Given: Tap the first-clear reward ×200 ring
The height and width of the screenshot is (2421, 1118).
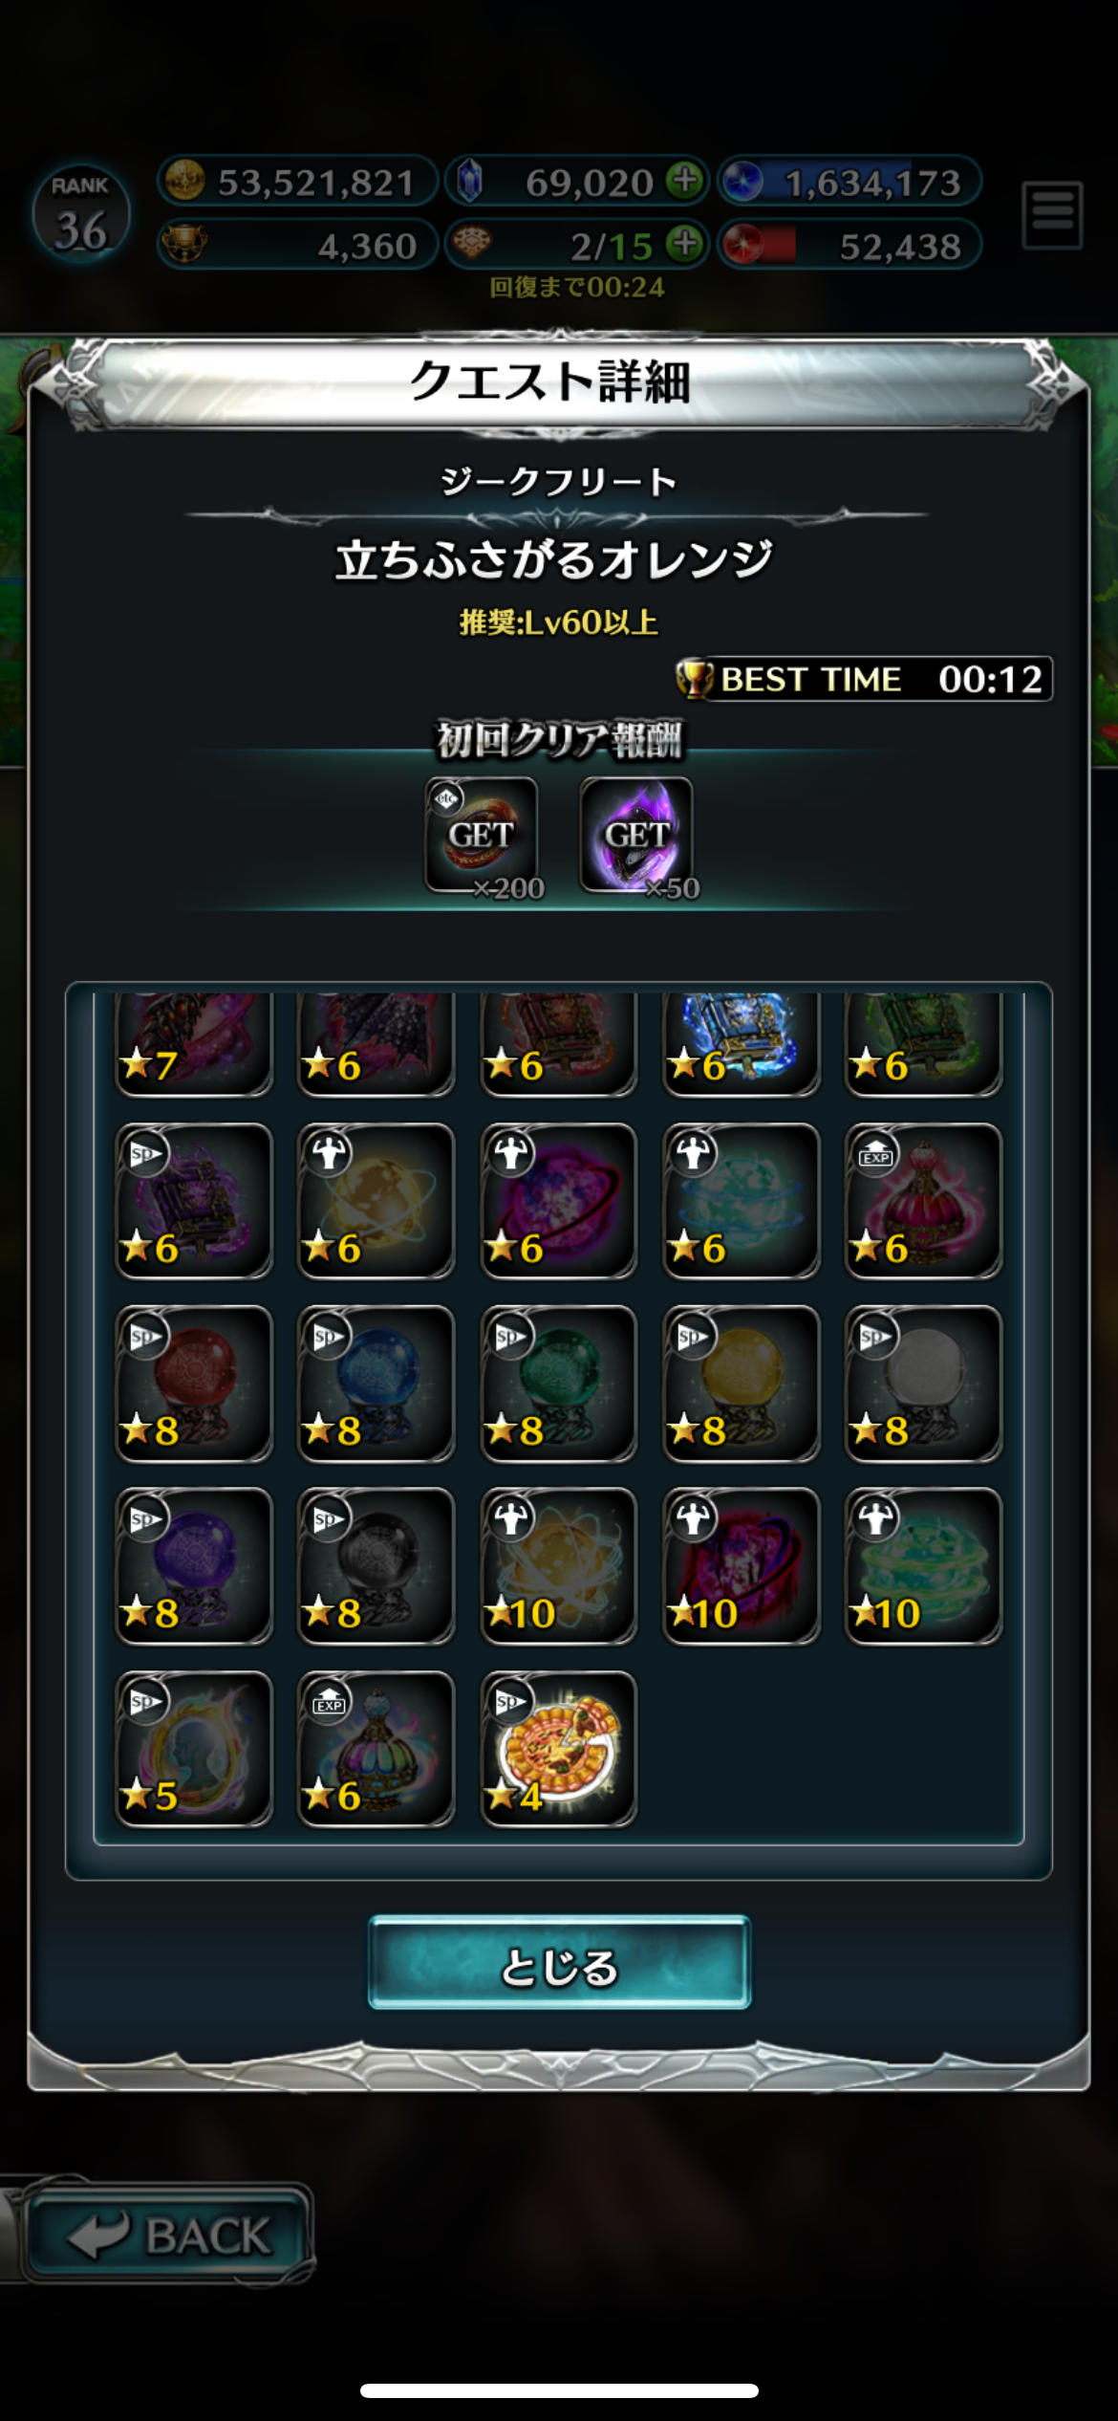Looking at the screenshot, I should [x=482, y=836].
